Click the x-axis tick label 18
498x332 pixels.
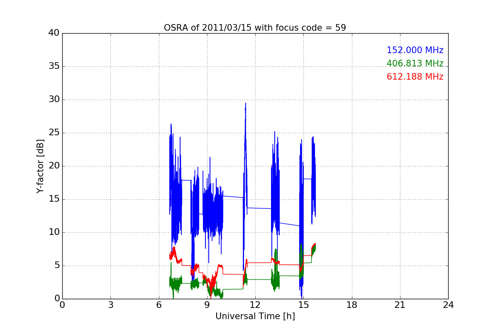pyautogui.click(x=352, y=305)
